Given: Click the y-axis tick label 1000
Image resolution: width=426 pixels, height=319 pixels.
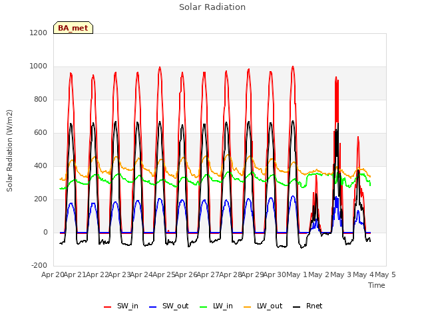Looking at the screenshot, I should click(39, 66).
